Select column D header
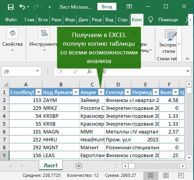 click(118, 84)
